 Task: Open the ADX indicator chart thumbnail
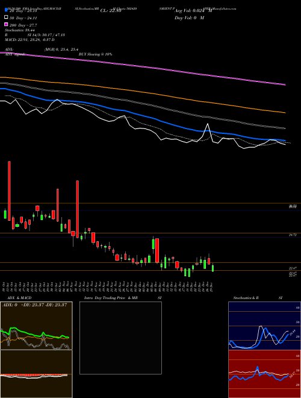(36, 326)
